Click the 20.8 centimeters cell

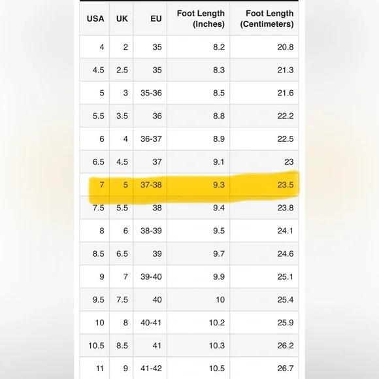(286, 47)
